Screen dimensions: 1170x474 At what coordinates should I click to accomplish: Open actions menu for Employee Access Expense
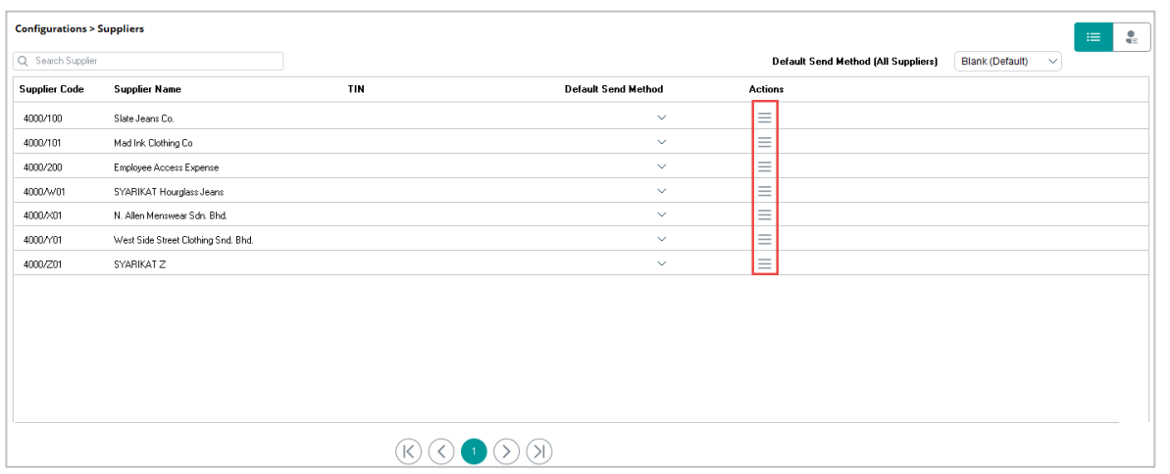point(765,166)
